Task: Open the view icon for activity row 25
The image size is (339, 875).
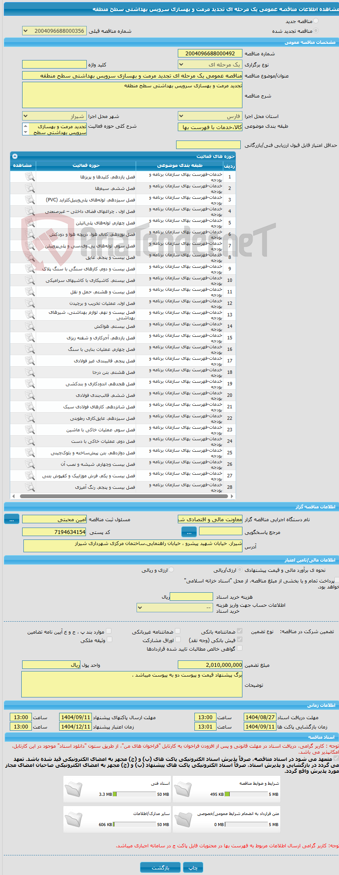Action: 30,453
